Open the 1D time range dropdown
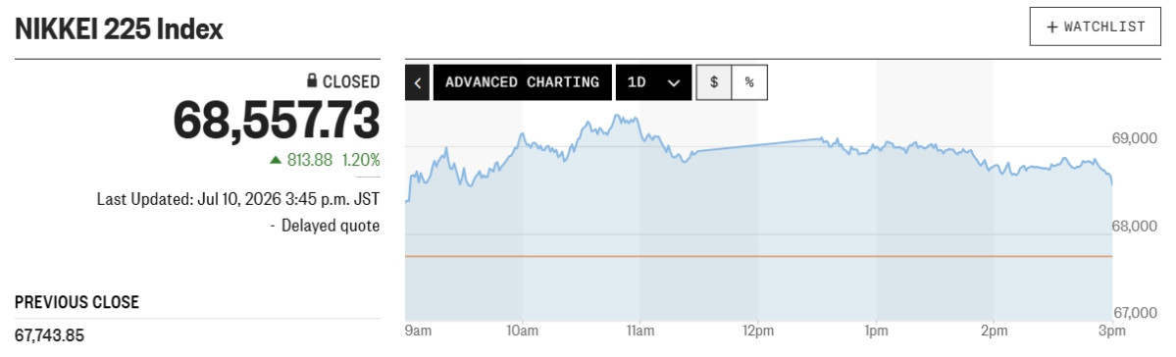The image size is (1176, 357). click(x=653, y=82)
